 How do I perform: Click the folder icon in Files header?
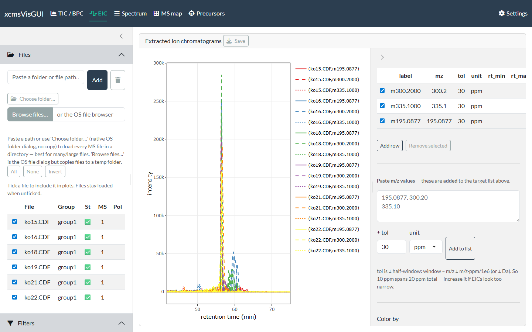11,55
